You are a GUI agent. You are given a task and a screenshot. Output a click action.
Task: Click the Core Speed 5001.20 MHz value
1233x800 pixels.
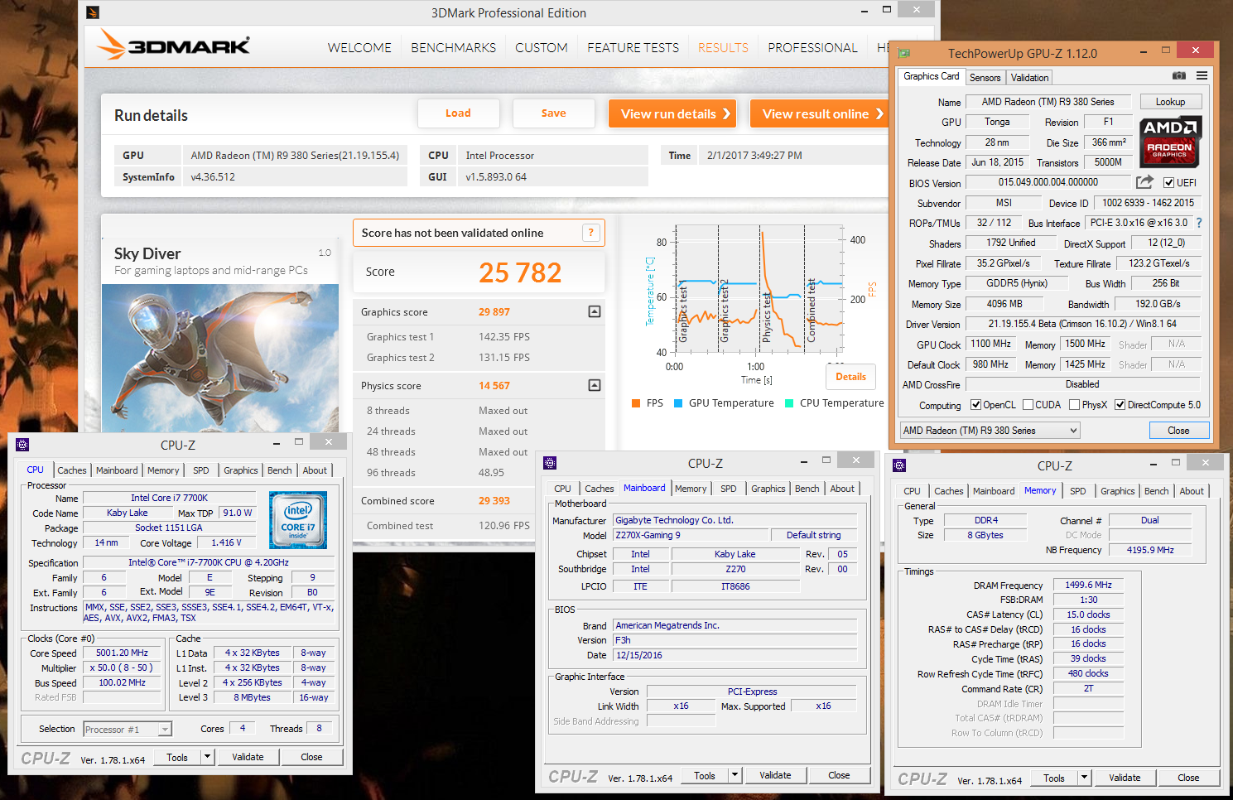(x=122, y=653)
